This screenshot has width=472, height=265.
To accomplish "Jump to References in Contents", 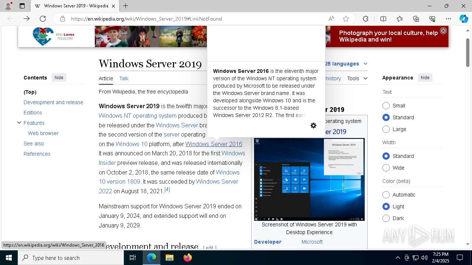I will 37,154.
